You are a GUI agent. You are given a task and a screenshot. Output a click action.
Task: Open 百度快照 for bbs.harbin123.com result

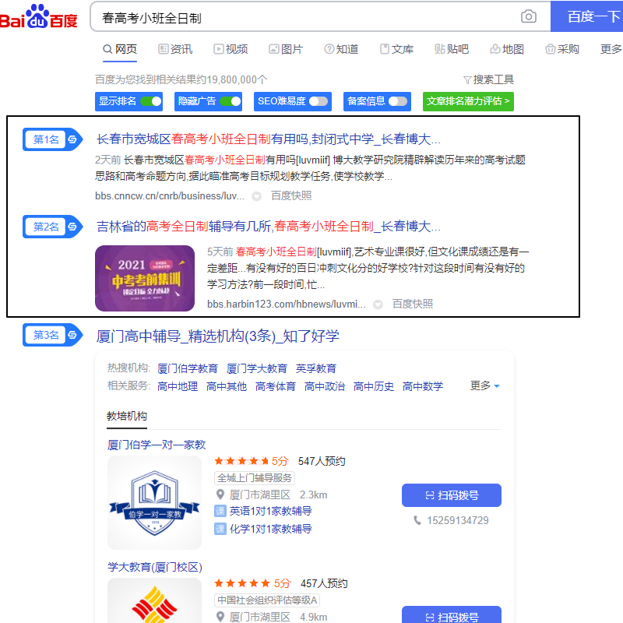(x=413, y=304)
